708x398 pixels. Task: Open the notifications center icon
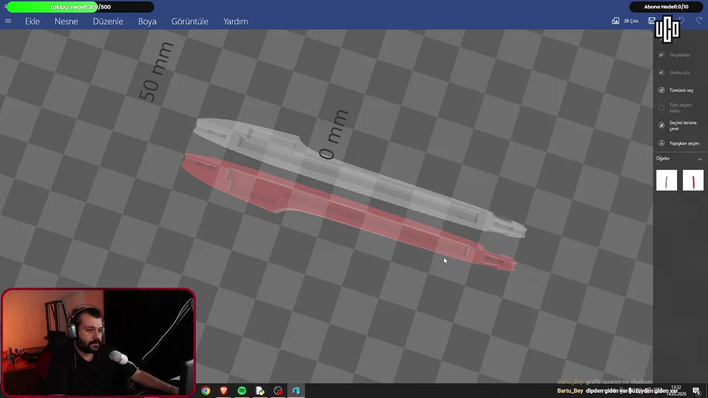pos(696,391)
